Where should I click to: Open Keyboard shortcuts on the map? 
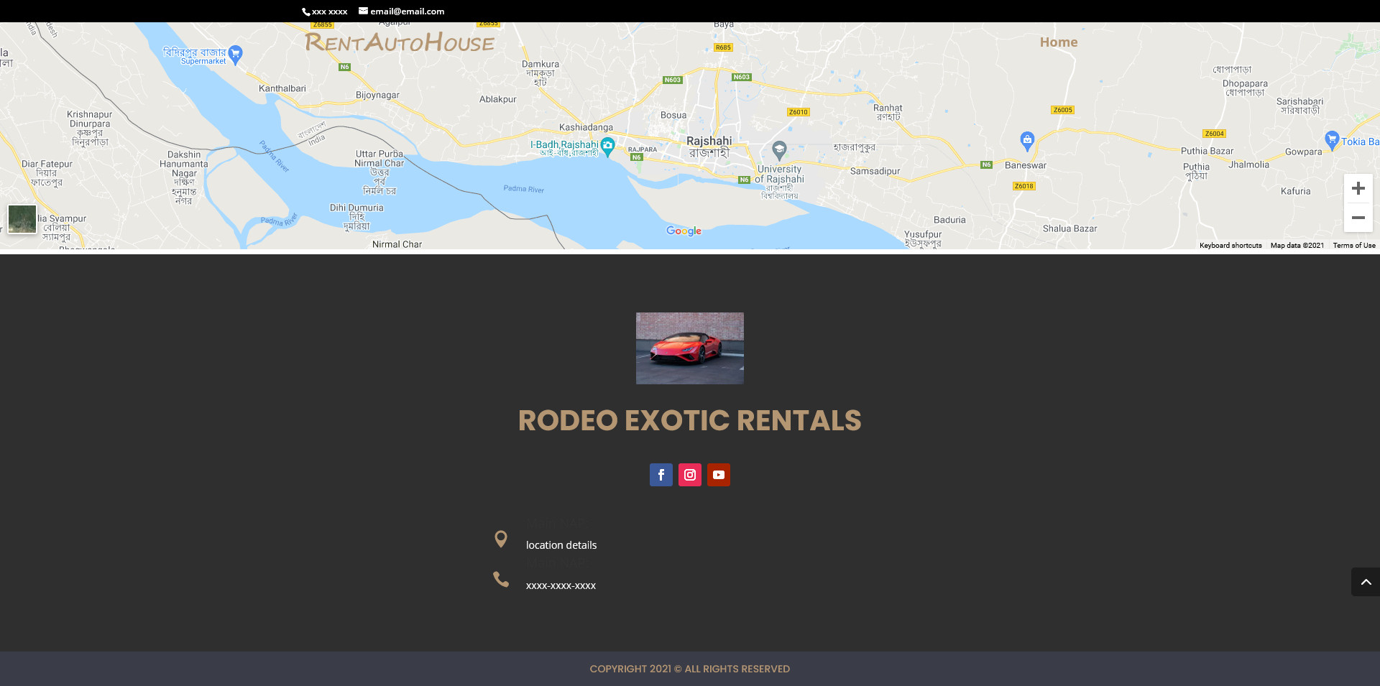coord(1230,246)
